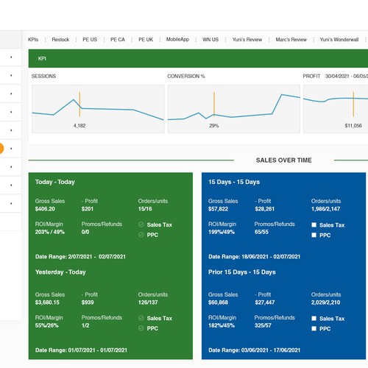Click Promos/Refunds value 65/55
The image size is (368, 368).
[261, 232]
